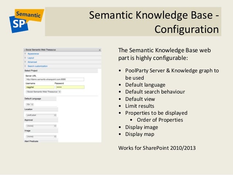This screenshot has width=233, height=175.
Task: Collapse the Search customization toggle icon
Action: coord(25,66)
